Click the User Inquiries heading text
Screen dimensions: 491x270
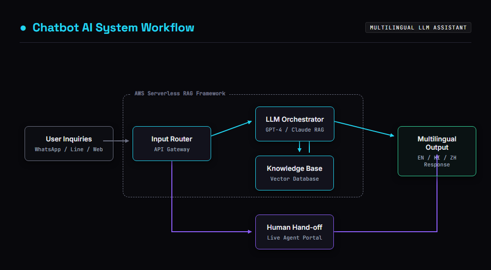69,139
